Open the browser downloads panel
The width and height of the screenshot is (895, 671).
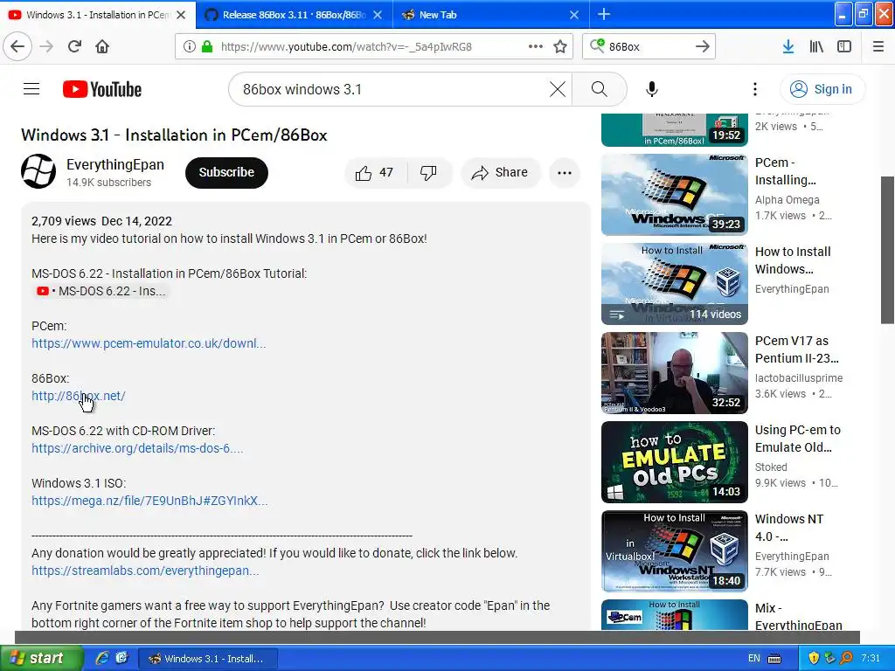(x=788, y=46)
